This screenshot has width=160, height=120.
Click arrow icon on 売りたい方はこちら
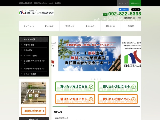[x=134, y=87]
